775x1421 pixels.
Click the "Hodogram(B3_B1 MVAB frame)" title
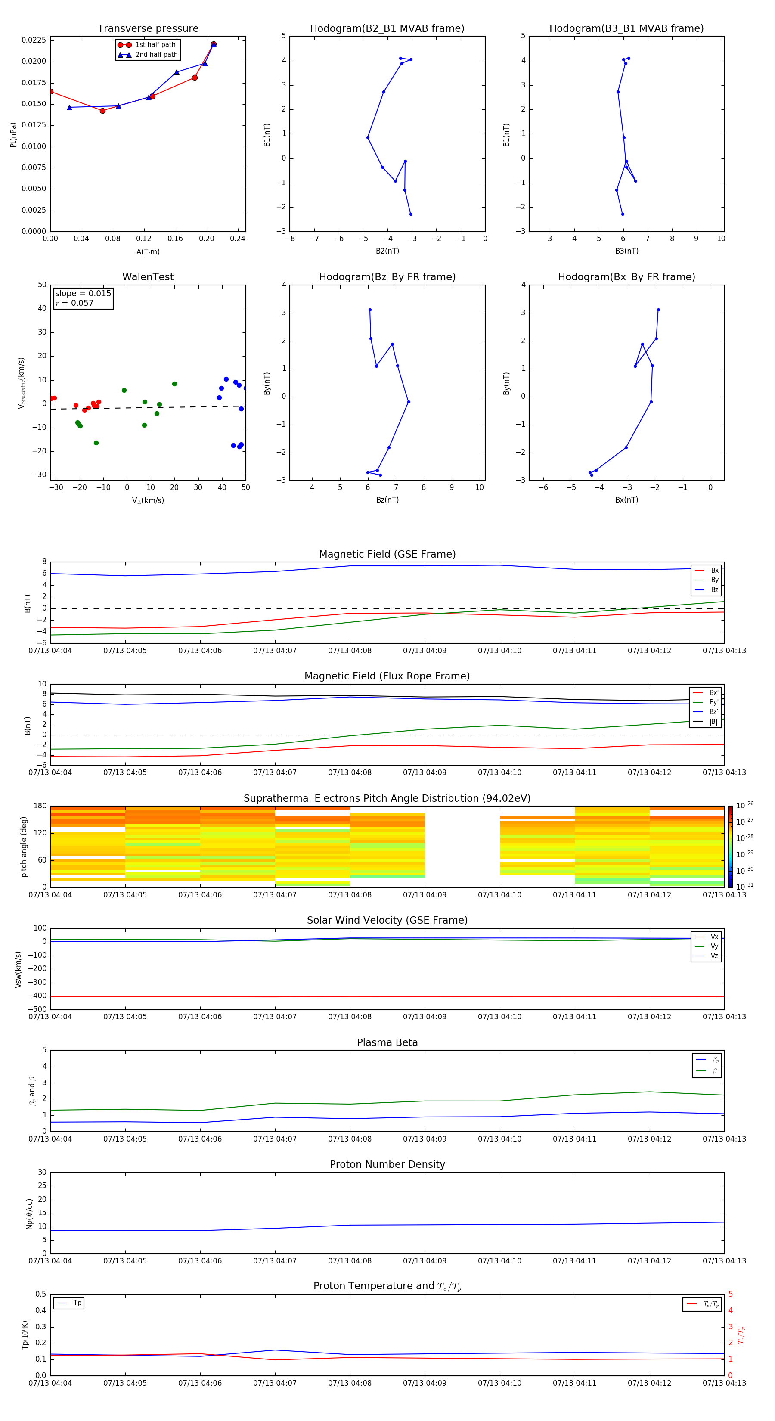pyautogui.click(x=626, y=29)
